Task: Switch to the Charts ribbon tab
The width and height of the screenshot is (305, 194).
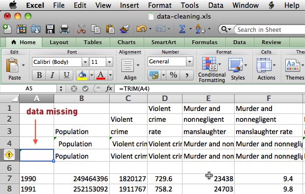Action: click(126, 42)
